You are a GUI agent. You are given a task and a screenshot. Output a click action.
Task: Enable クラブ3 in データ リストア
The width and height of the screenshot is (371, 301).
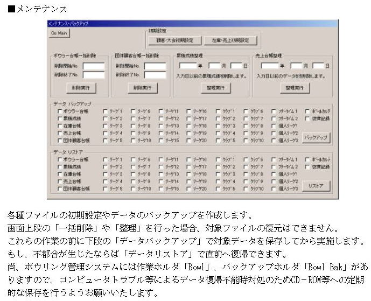(218, 174)
